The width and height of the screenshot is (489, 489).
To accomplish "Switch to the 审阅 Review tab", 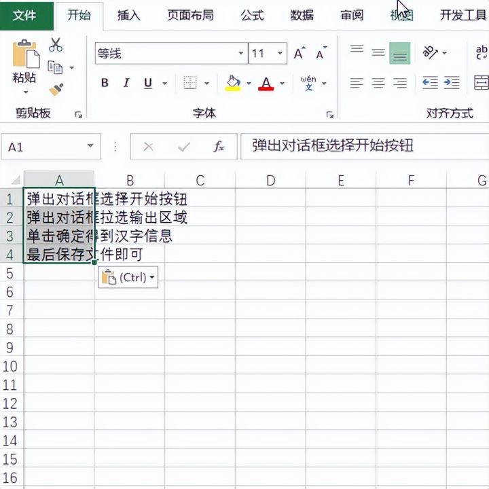I will coord(352,15).
